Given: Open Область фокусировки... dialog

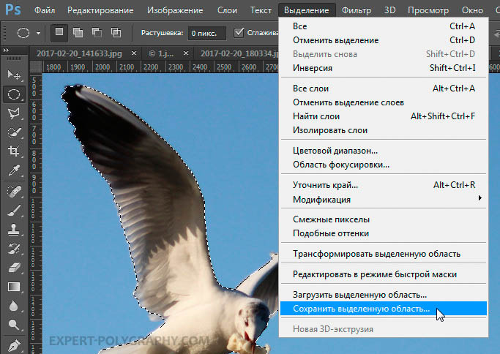Looking at the screenshot, I should coord(384,165).
